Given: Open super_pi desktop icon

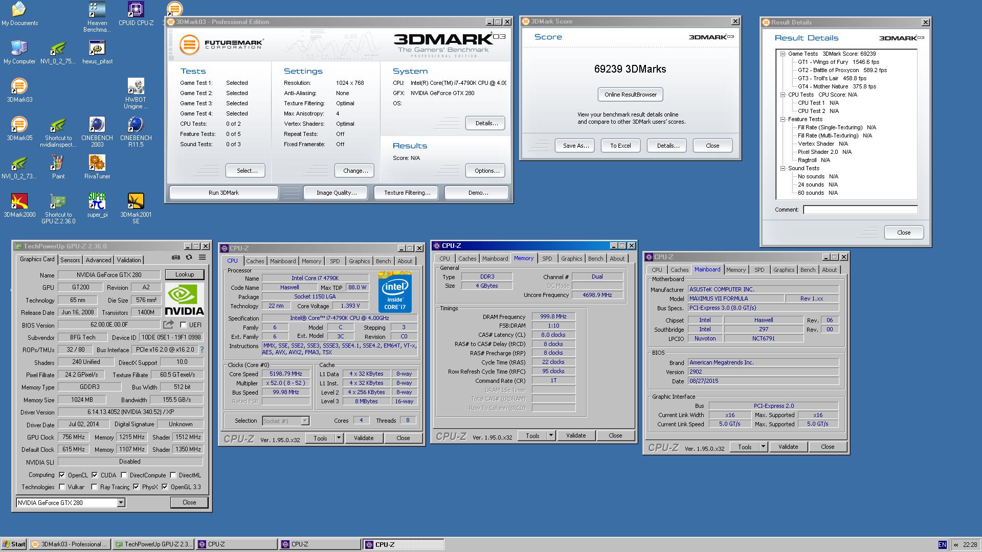Looking at the screenshot, I should coord(97,205).
